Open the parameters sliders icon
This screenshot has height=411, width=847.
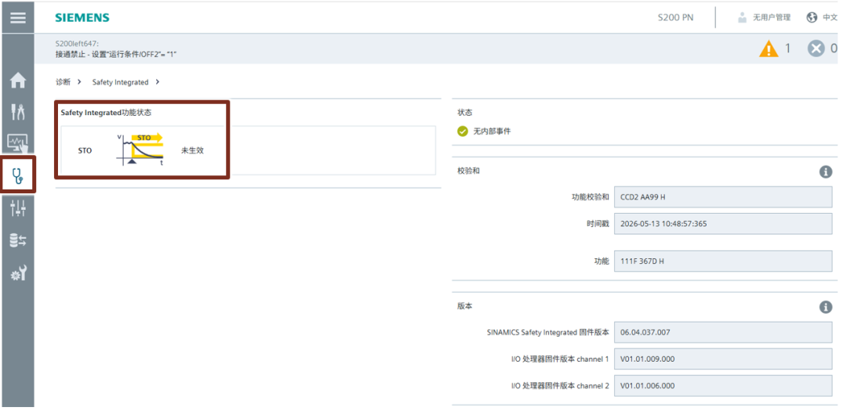[18, 207]
